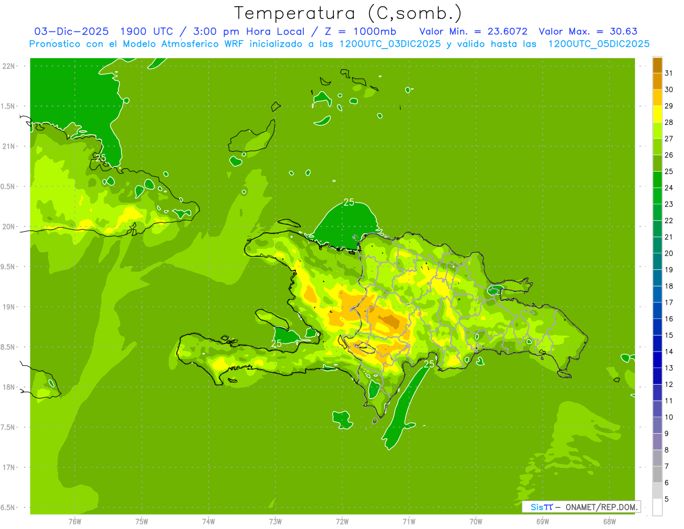This screenshot has height=529, width=684.
Task: Pick the gold legend swatch between 29 and 30
Action: point(657,98)
